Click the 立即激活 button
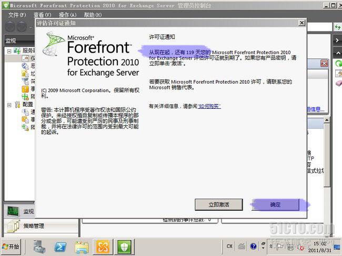This screenshot has height=256, width=342. (x=219, y=204)
